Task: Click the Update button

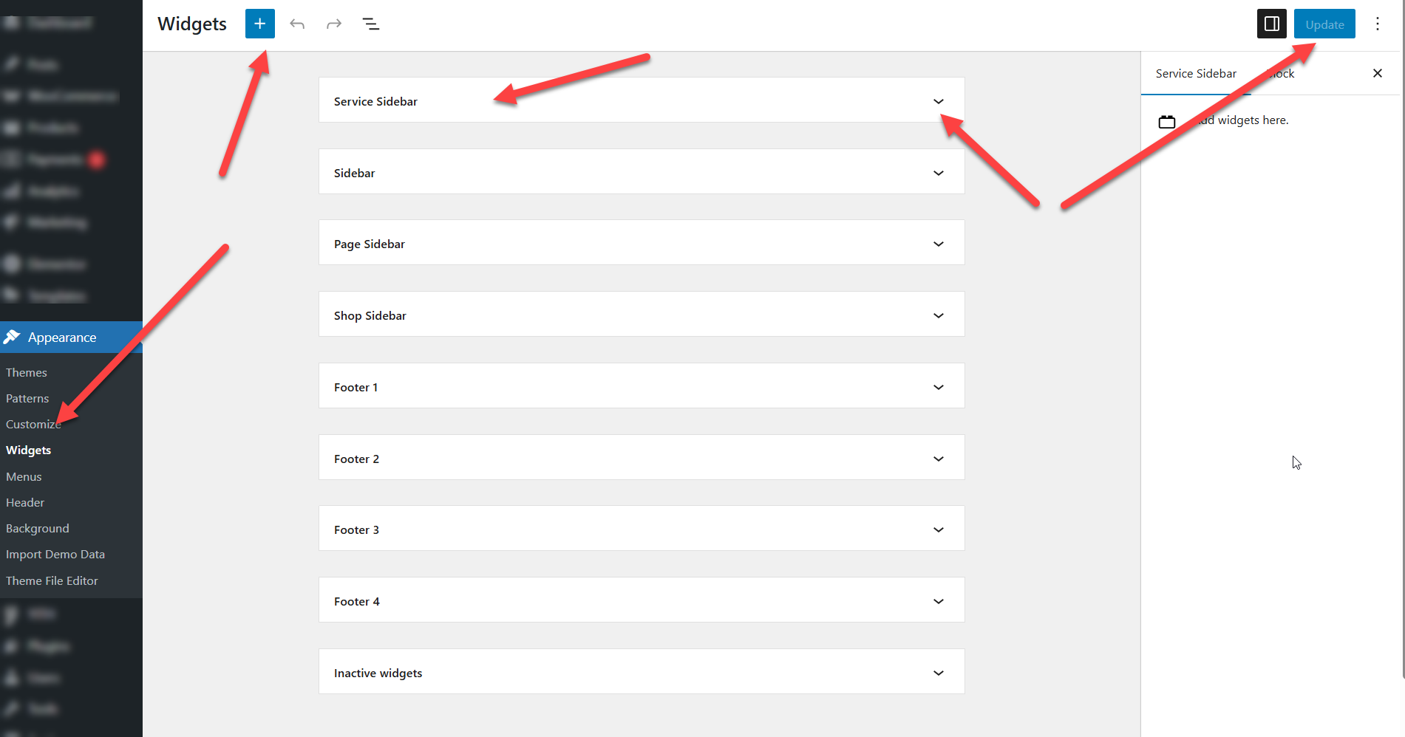Action: pyautogui.click(x=1324, y=24)
